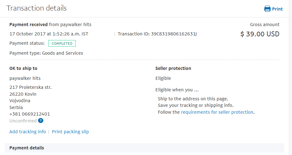Screen dimensions: 292x155
Task: Select the Transaction ID number
Action: tap(174, 34)
